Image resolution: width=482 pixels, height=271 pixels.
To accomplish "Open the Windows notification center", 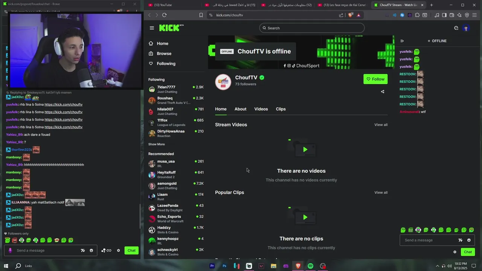I will coord(474,266).
